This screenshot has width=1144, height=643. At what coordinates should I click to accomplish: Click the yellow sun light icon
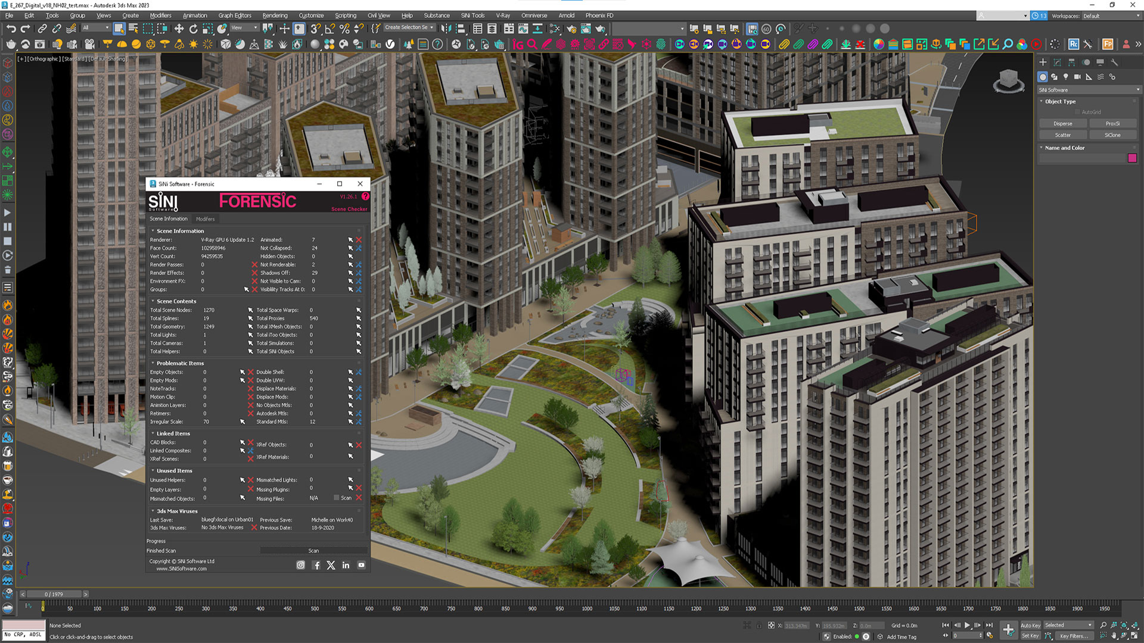tap(194, 44)
